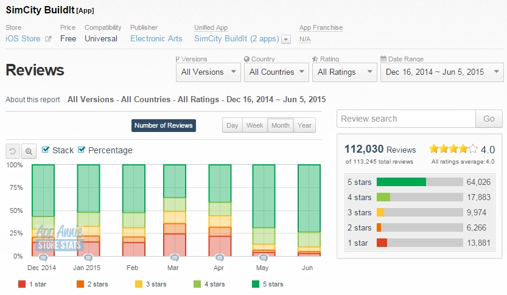The image size is (507, 295).
Task: Click the 2 stars legend swatch
Action: [80, 284]
